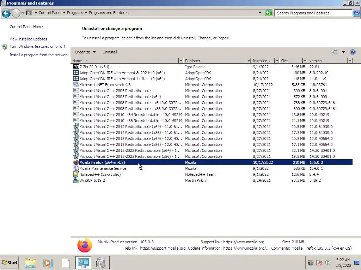Click the Visual C++ 2005 Redistributable (x64) icon
This screenshot has width=361, height=270.
click(x=76, y=96)
